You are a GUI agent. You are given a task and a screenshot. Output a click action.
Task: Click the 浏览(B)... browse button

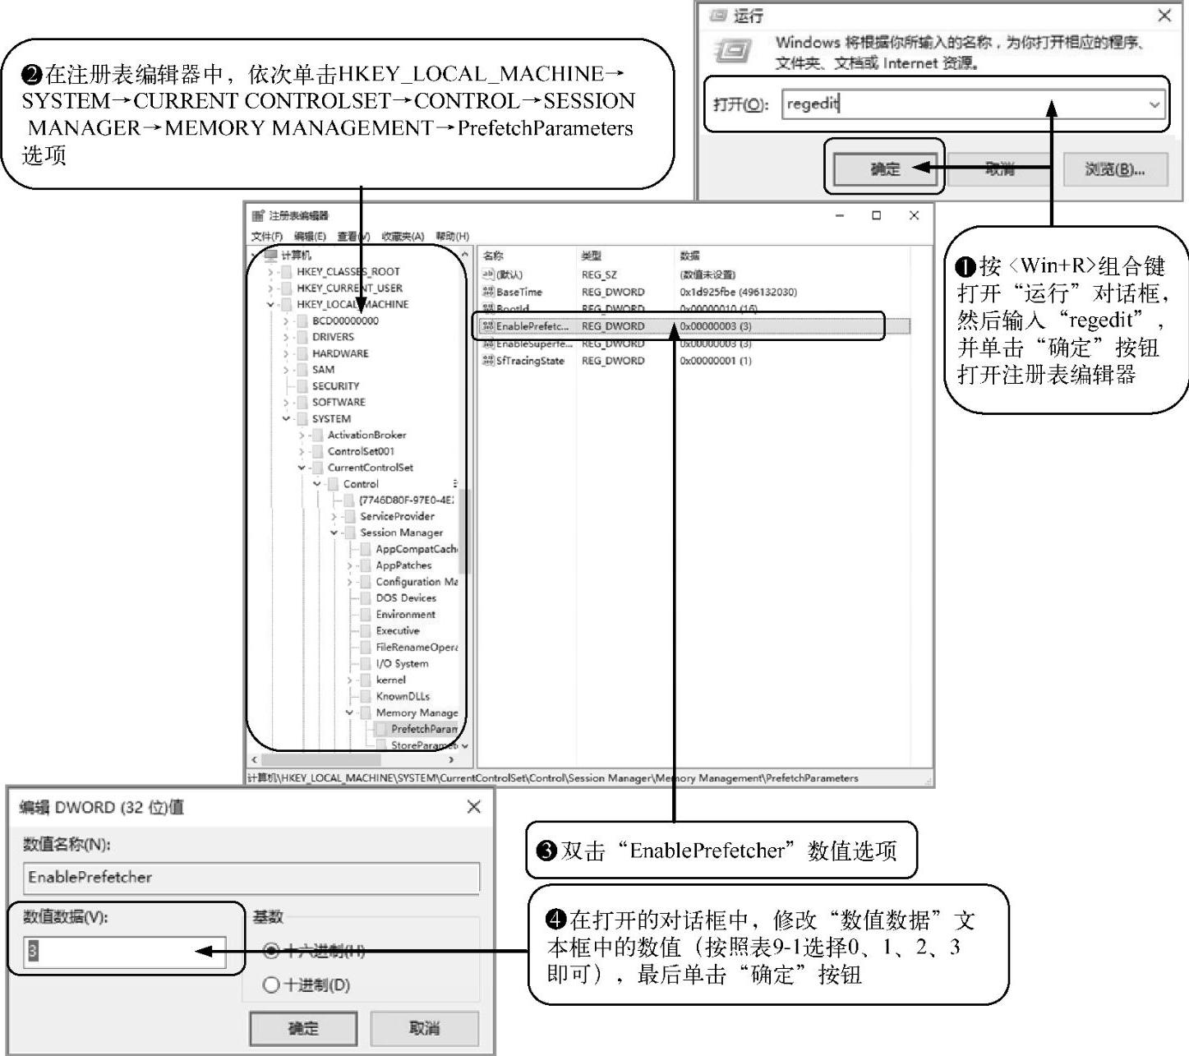1115,169
